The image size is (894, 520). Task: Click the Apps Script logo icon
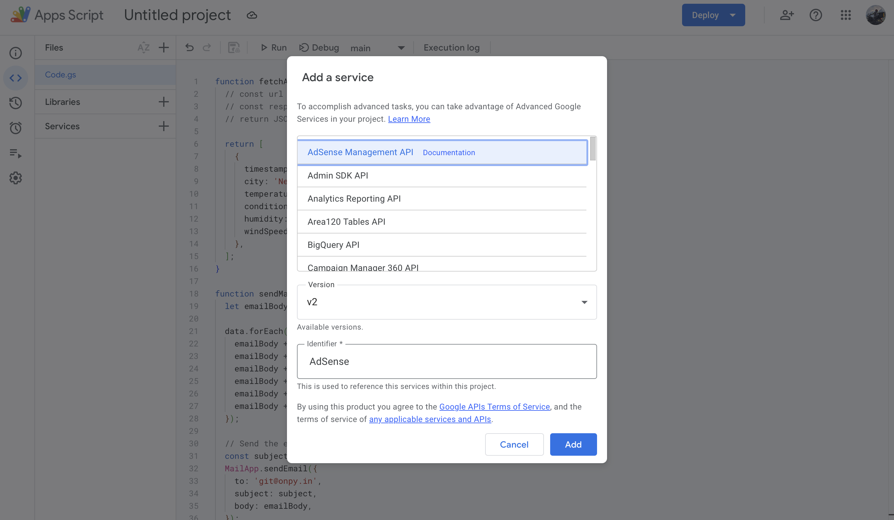tap(20, 15)
